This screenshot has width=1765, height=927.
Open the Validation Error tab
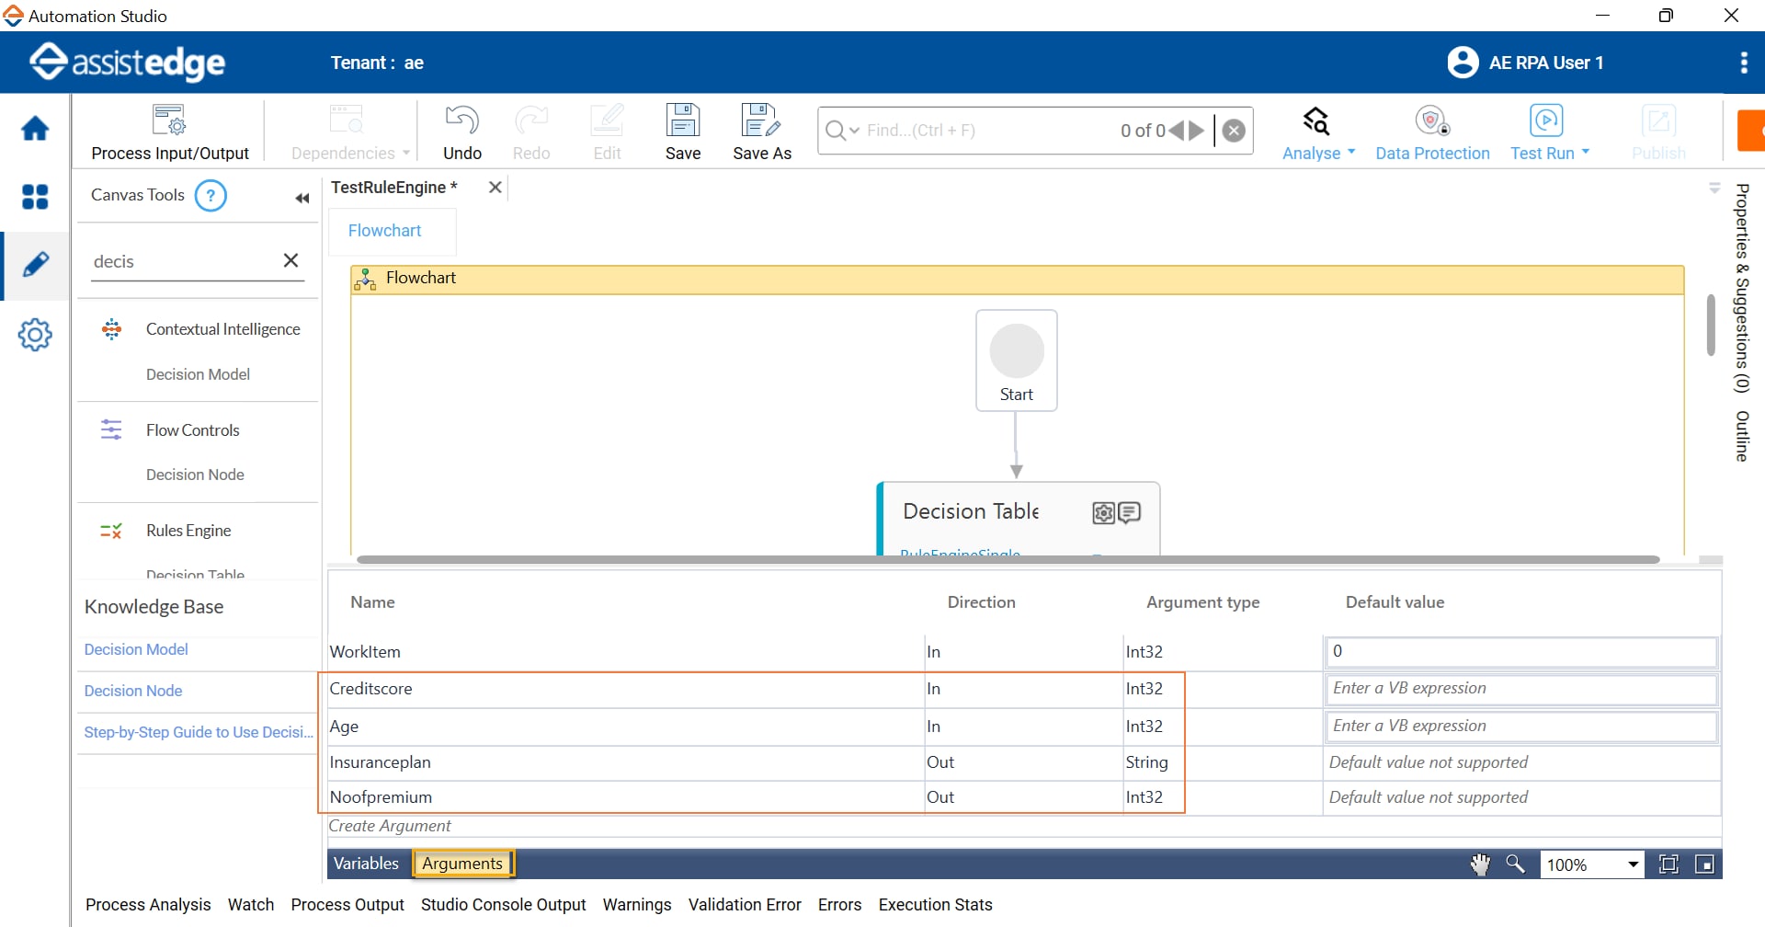click(x=745, y=905)
